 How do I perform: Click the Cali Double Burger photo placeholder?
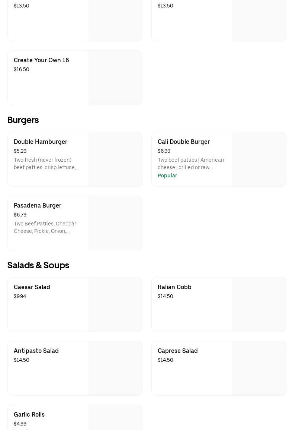259,159
